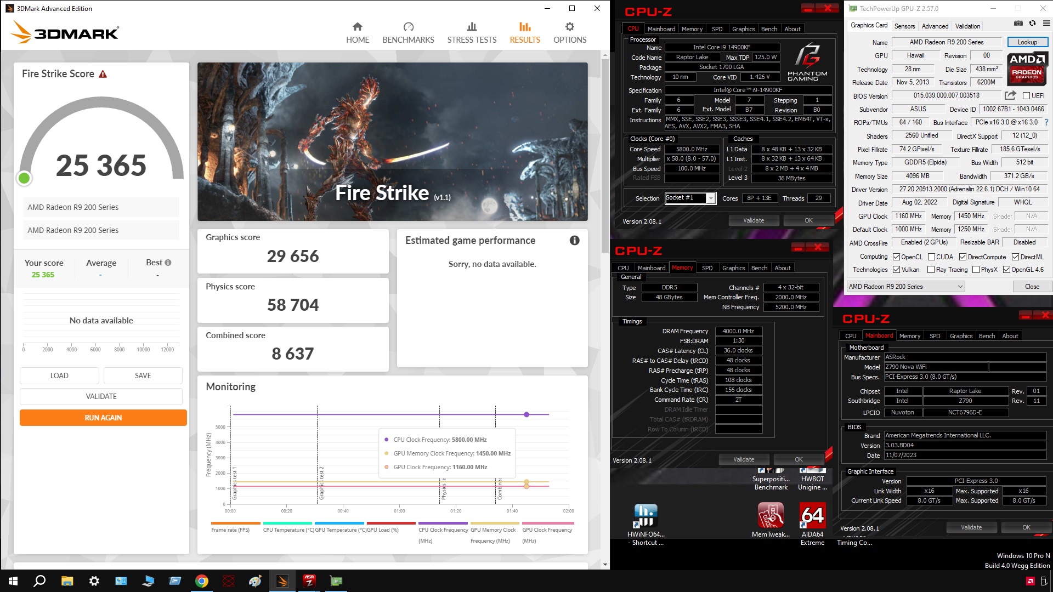Image resolution: width=1053 pixels, height=592 pixels.
Task: Open File Explorer from the taskbar
Action: [67, 581]
